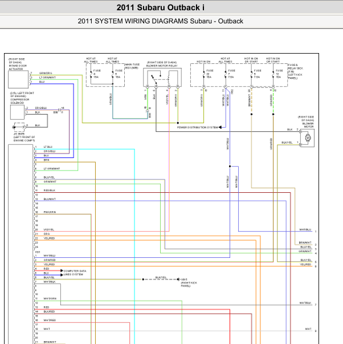
Task: Click BLU label at intake actuator pin 1
Action: click(42, 82)
